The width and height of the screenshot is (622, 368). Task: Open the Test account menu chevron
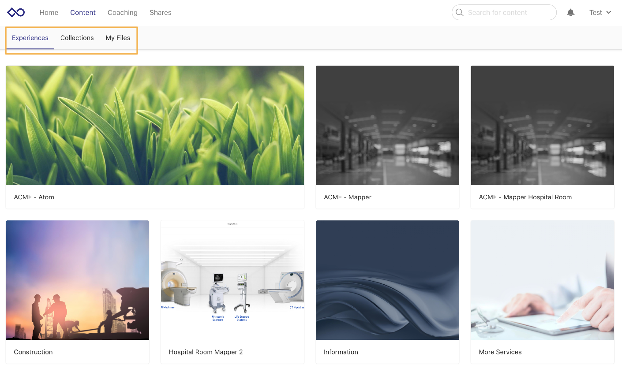coord(608,12)
